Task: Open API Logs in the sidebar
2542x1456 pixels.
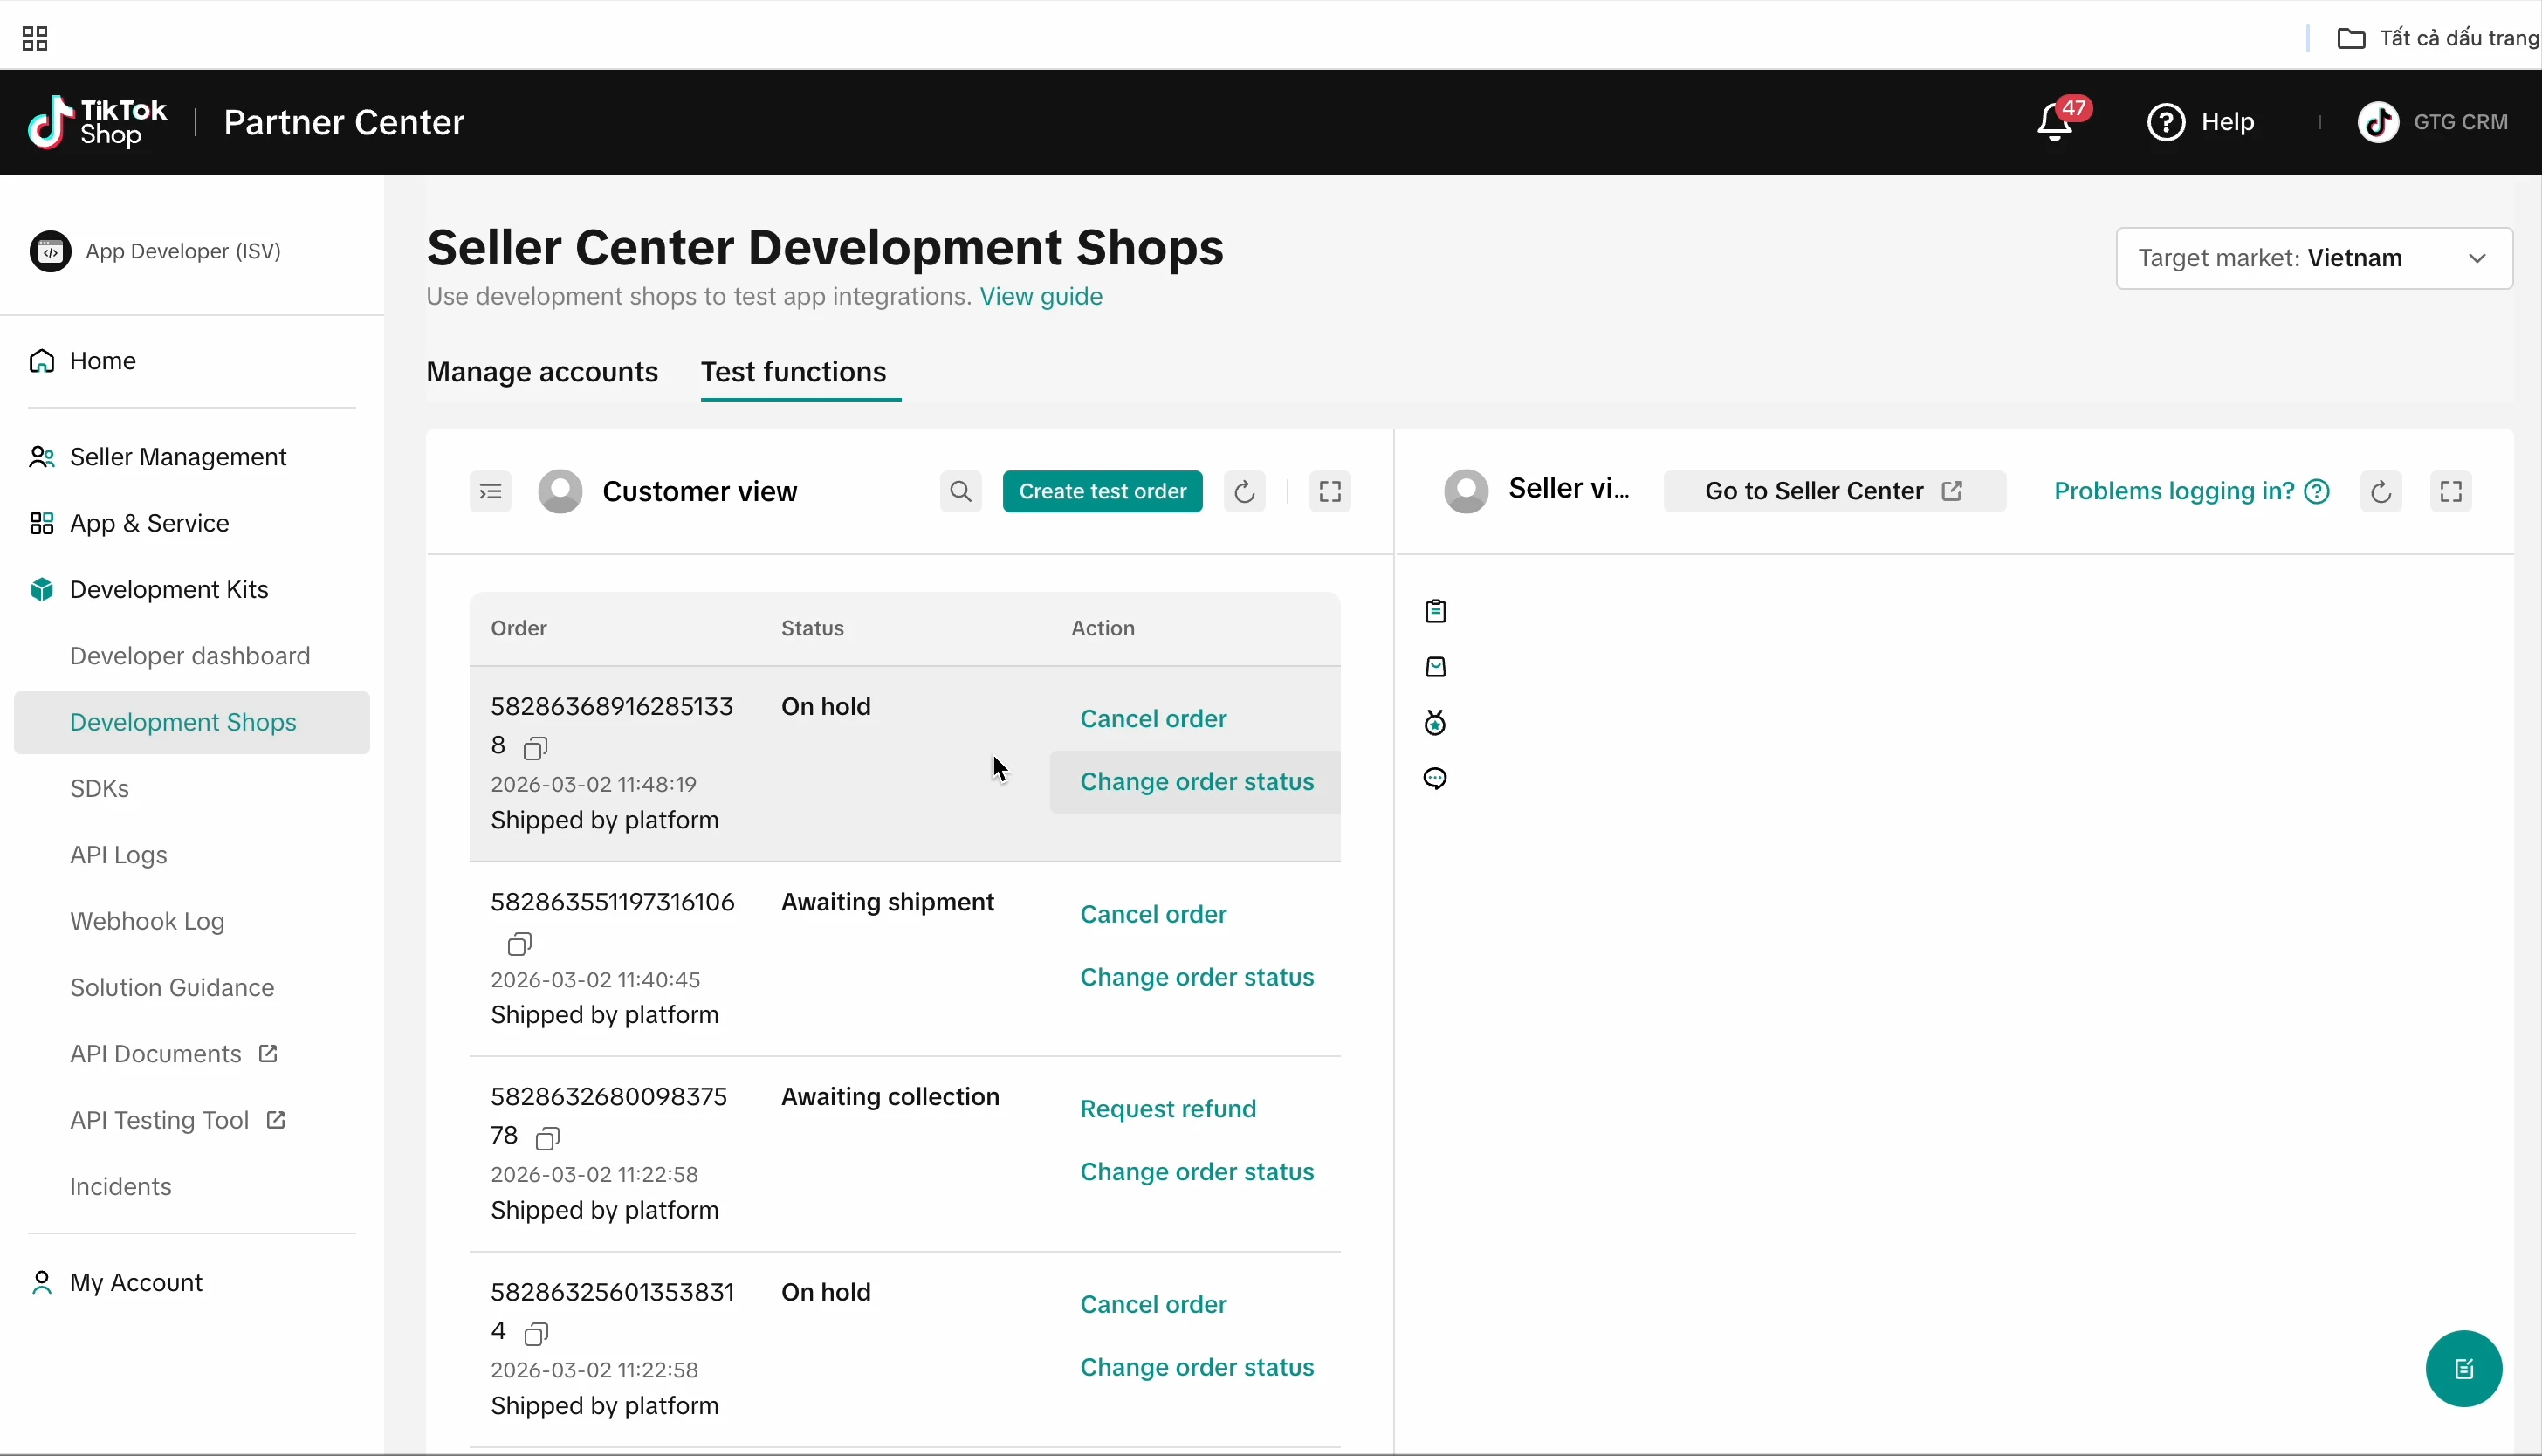Action: pos(118,855)
